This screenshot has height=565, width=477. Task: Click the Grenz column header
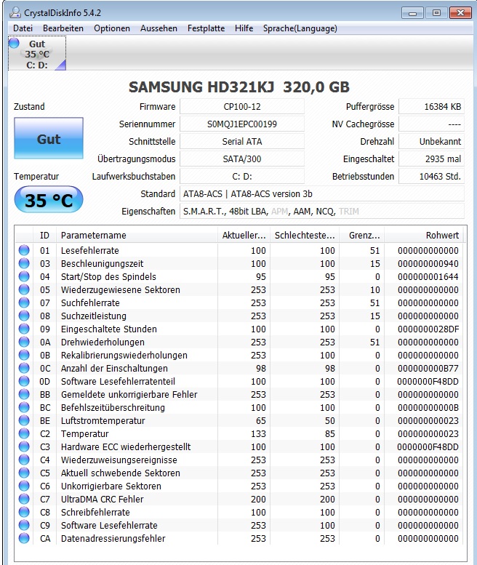point(361,236)
